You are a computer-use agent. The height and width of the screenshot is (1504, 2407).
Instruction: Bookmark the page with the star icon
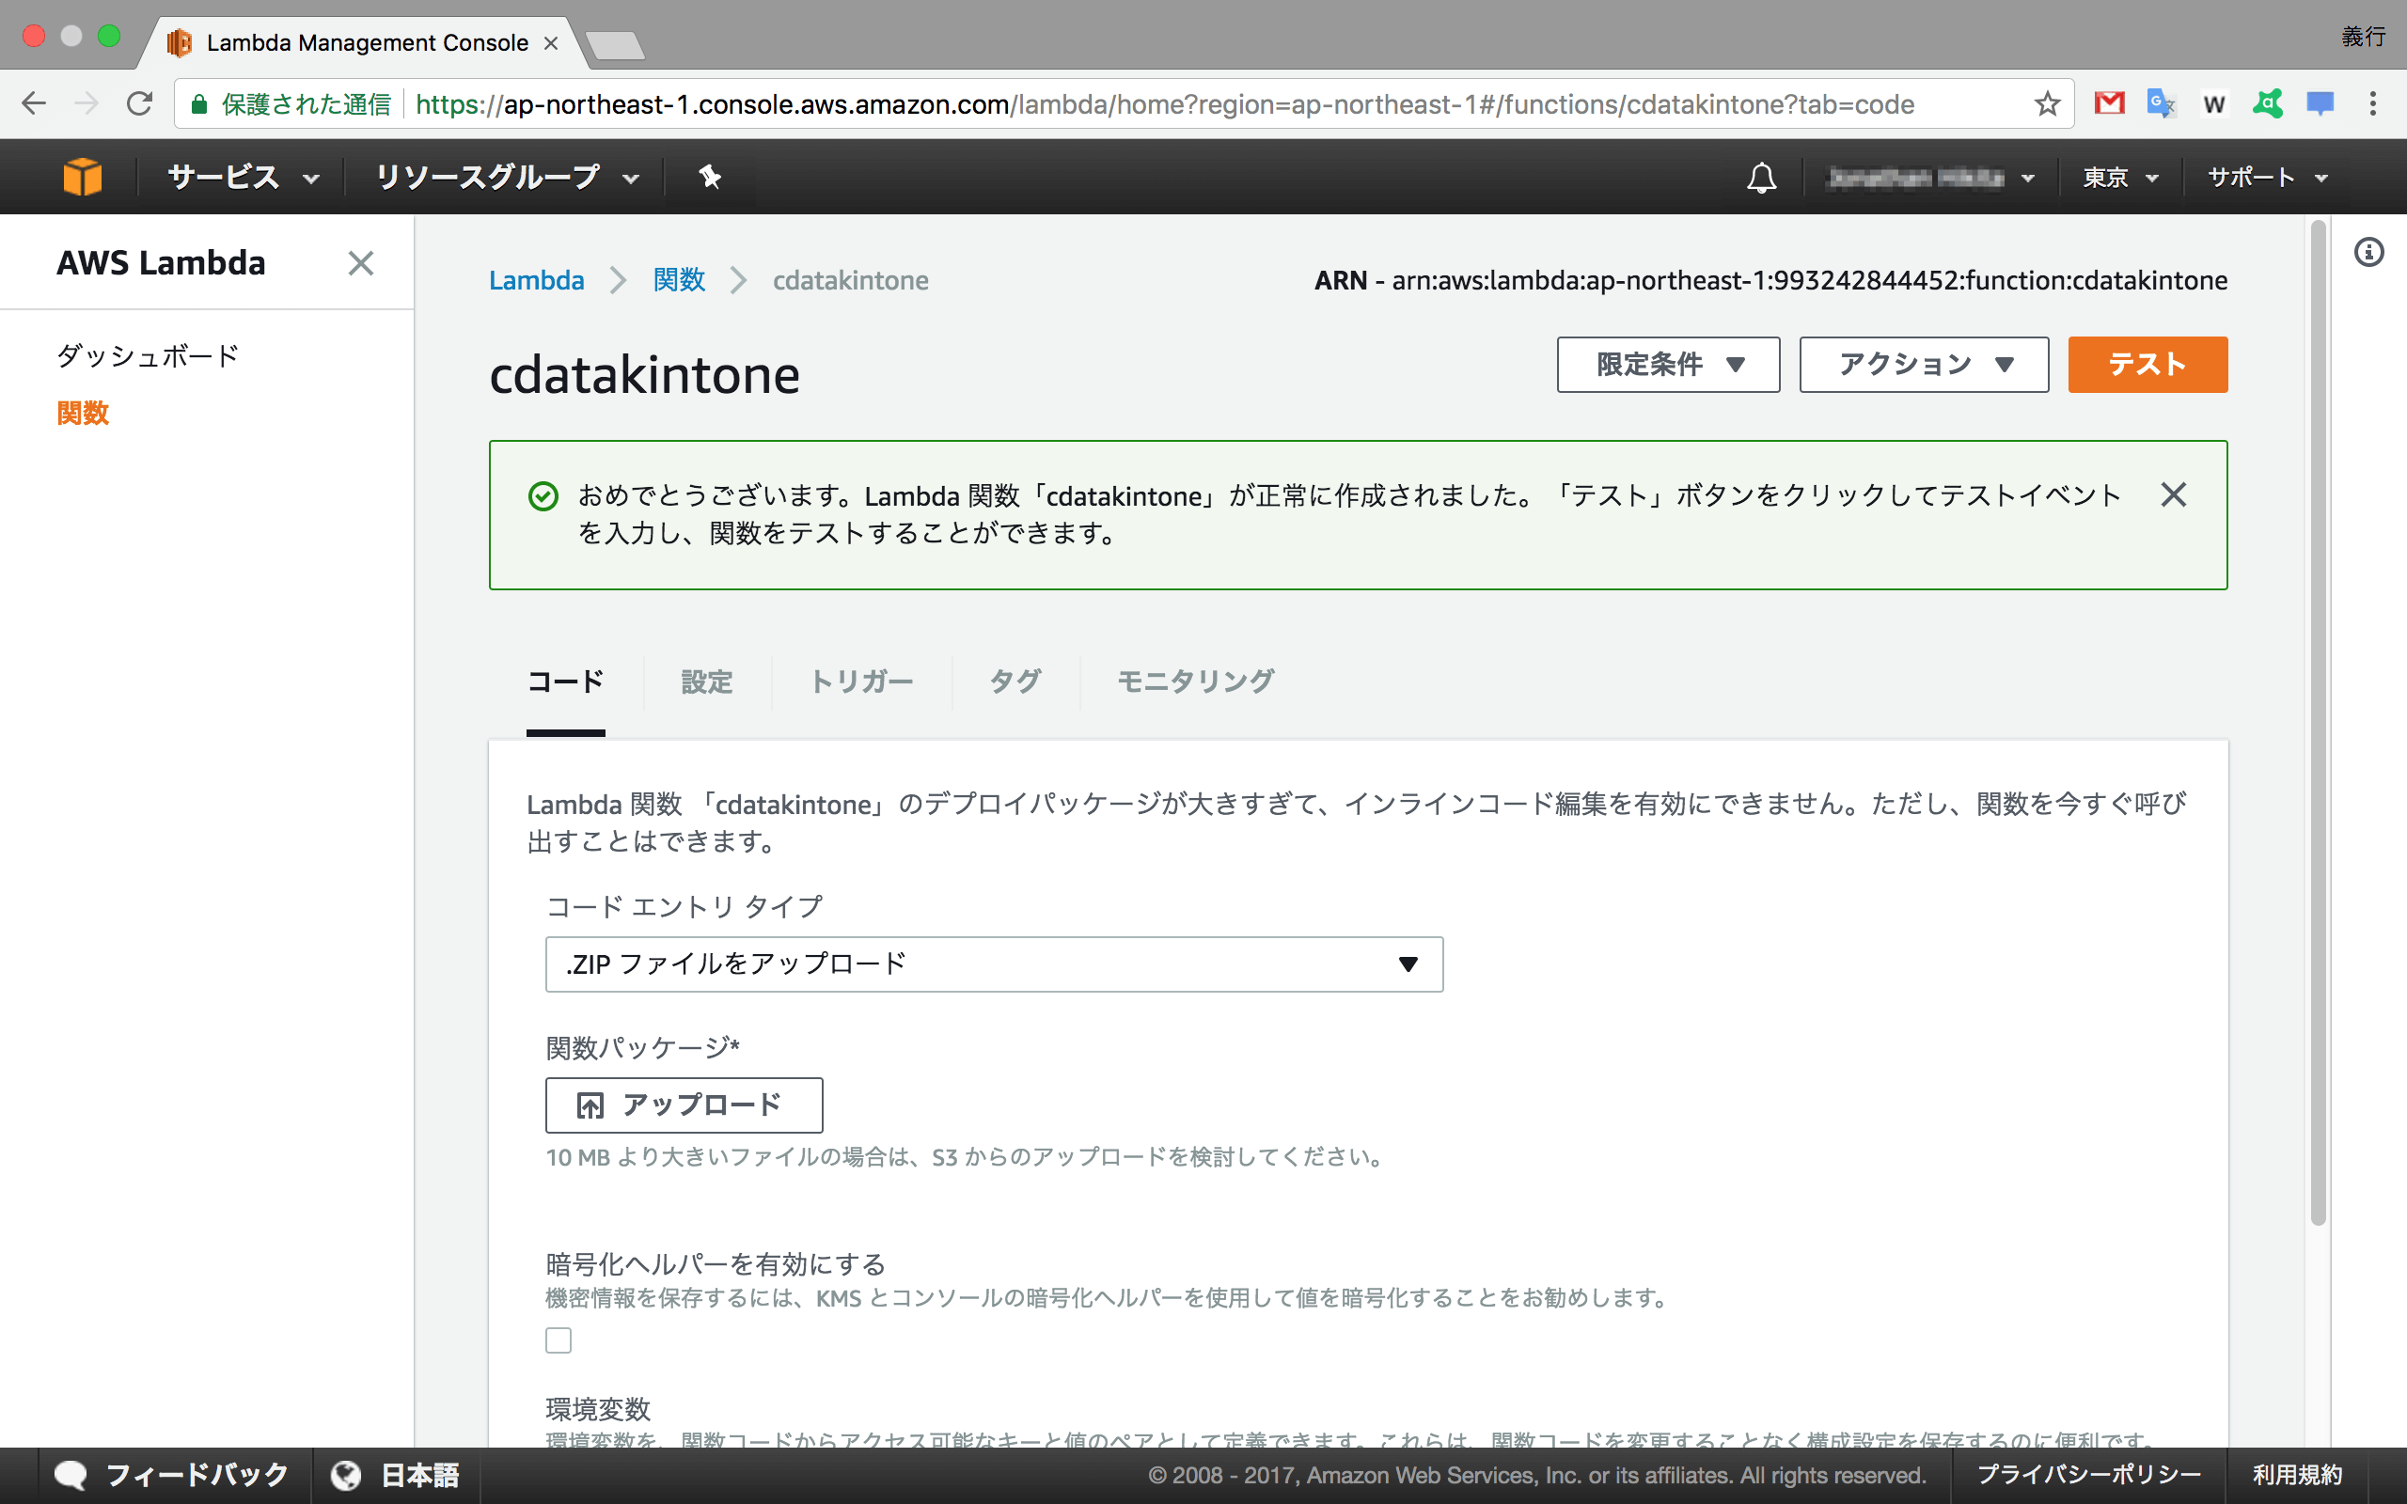[x=2046, y=102]
